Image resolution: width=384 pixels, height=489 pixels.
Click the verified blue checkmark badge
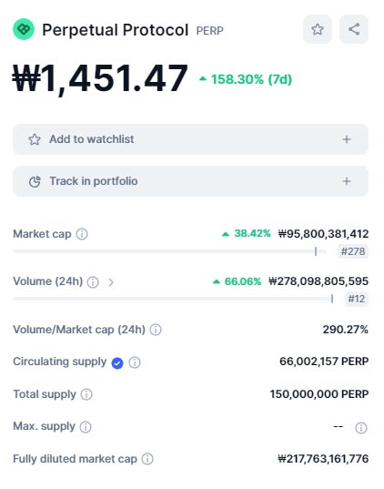117,363
